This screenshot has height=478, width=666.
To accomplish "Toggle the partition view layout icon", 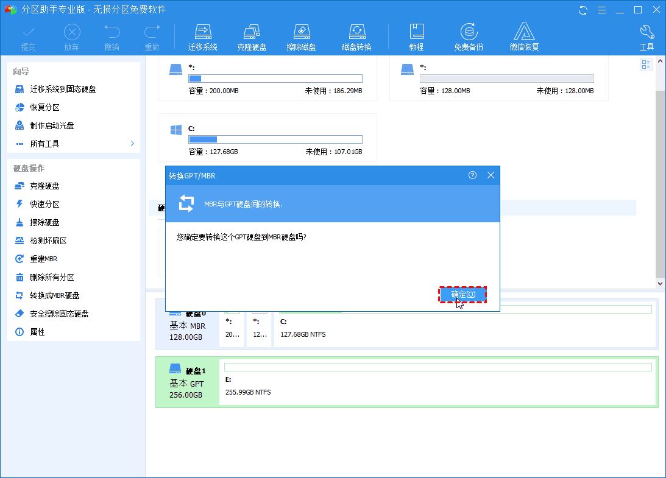I will 646,65.
